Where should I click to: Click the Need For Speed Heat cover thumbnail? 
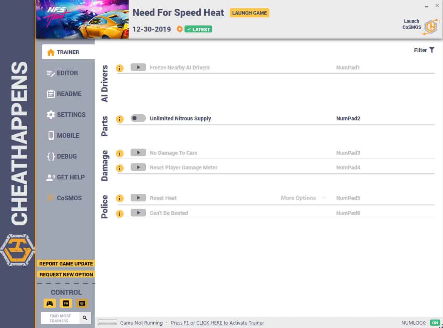82,19
